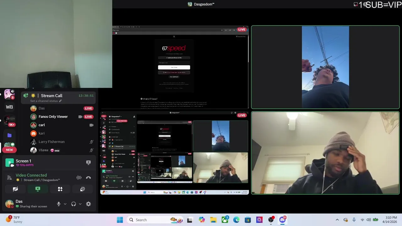402x226 pixels.
Task: Edit the channel status pencil icon
Action: point(60,101)
